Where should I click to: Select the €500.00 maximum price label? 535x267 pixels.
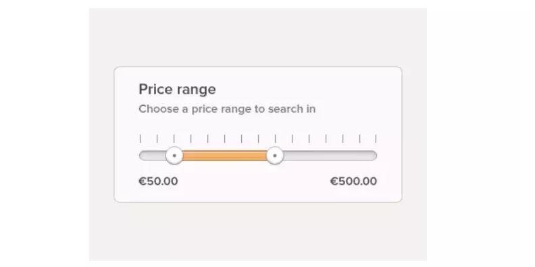(x=353, y=181)
